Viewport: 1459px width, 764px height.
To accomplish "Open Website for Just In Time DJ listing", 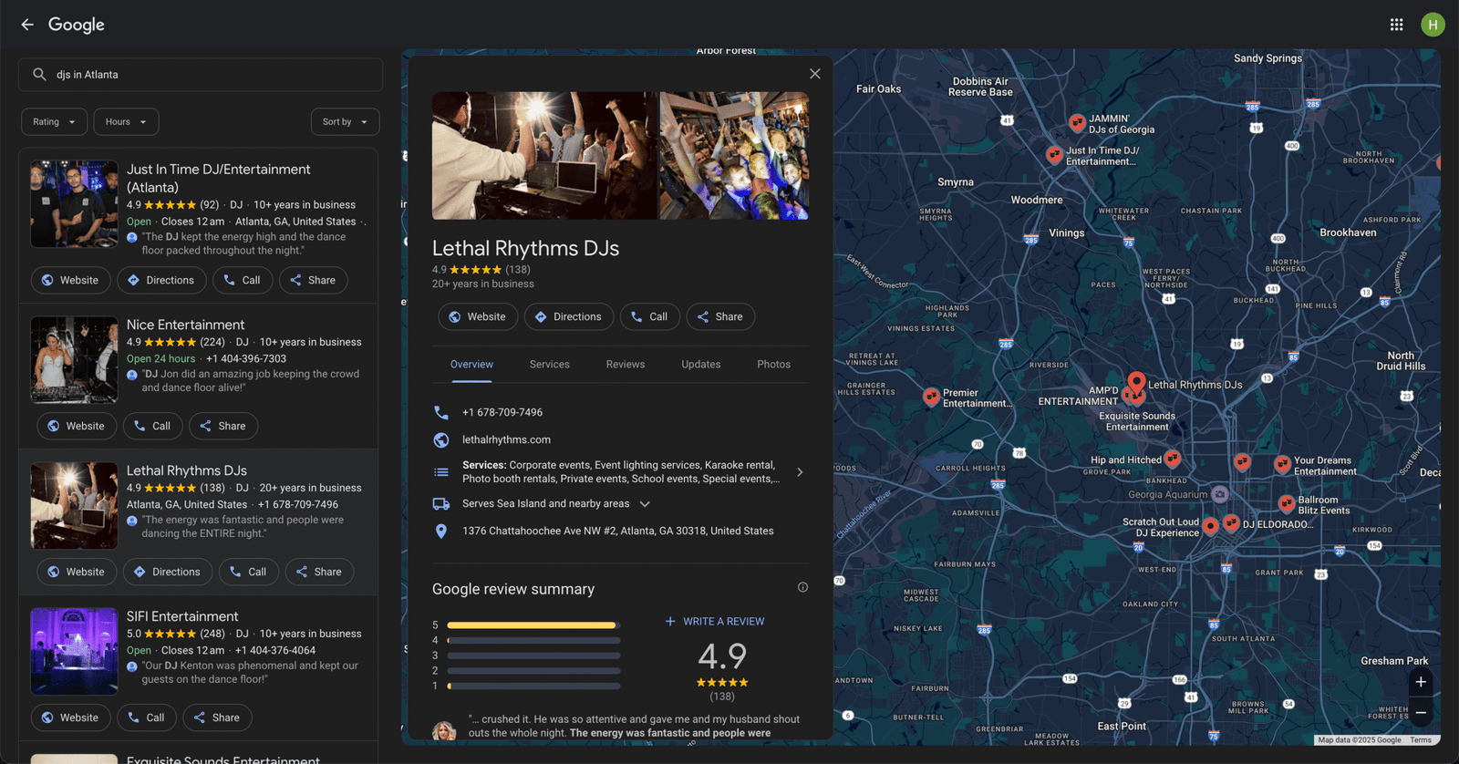I will [71, 280].
